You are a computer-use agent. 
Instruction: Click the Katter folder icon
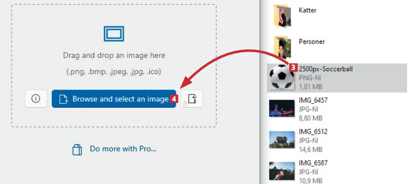[282, 16]
